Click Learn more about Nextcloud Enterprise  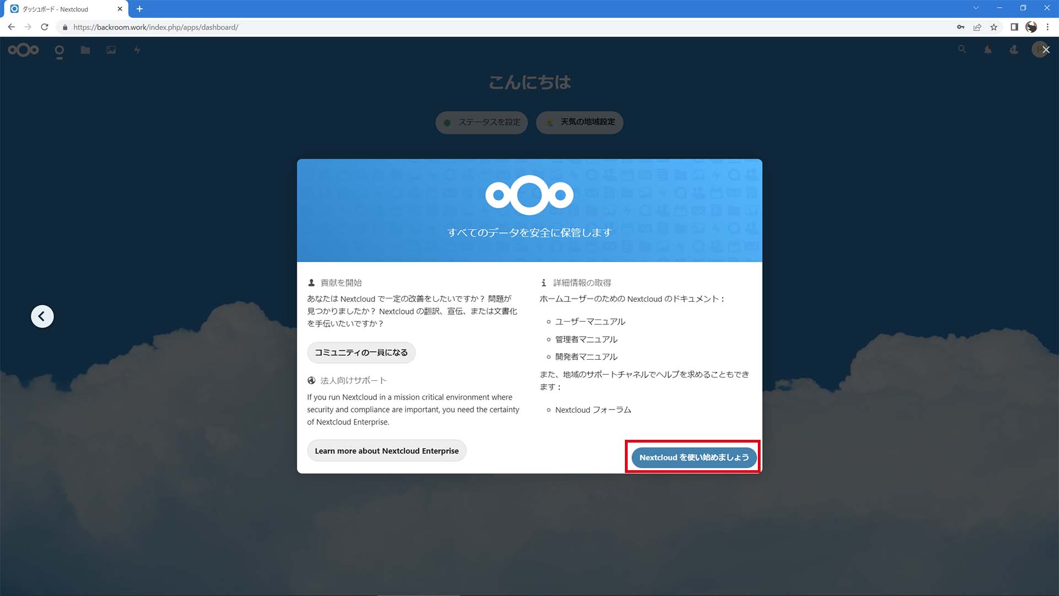[x=386, y=451]
